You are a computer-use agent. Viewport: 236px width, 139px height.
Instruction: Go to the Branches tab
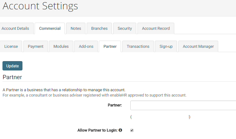pos(99,29)
